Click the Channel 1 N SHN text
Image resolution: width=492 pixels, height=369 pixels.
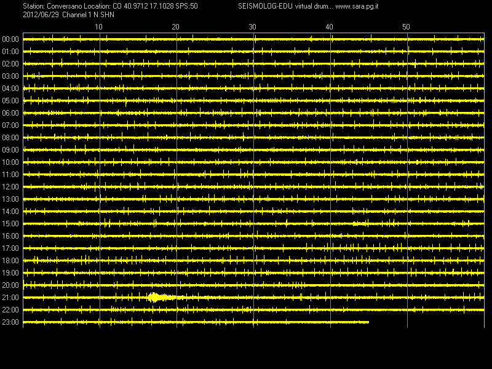(88, 15)
